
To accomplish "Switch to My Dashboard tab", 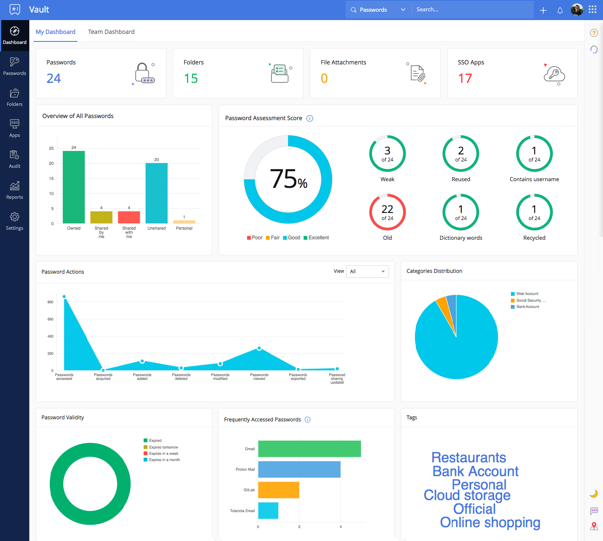I will pyautogui.click(x=56, y=32).
